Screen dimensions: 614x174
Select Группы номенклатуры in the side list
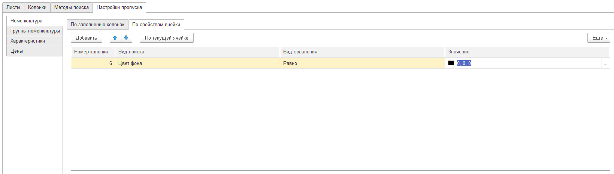(x=35, y=31)
